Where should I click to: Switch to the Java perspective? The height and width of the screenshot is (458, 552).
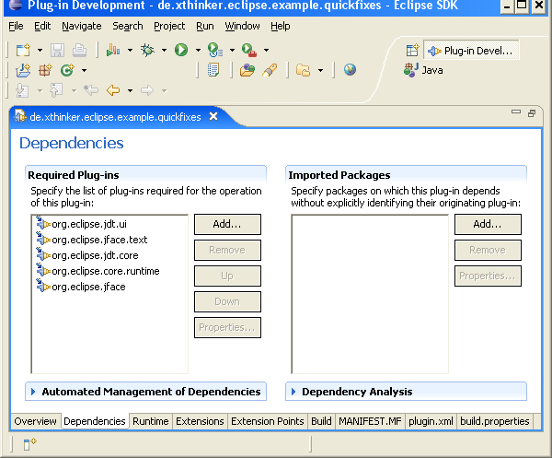click(423, 70)
